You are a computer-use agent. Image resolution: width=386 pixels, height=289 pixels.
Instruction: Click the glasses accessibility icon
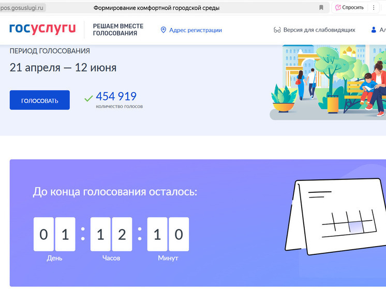point(277,30)
